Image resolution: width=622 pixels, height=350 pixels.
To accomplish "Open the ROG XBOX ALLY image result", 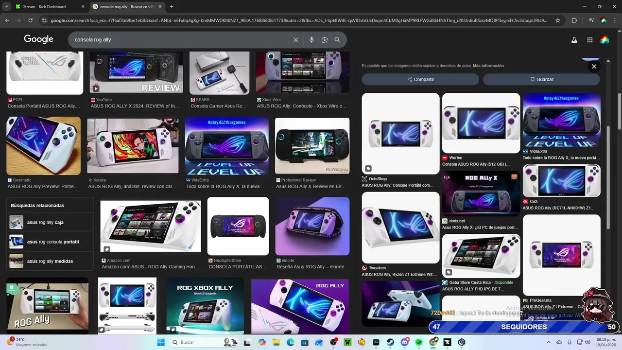I will (205, 306).
